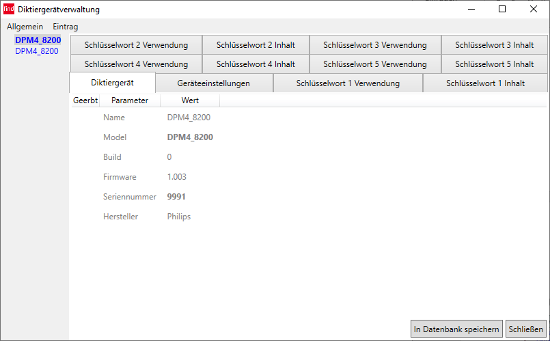Select the Diktiergerät tab
The image size is (550, 341).
coord(112,83)
